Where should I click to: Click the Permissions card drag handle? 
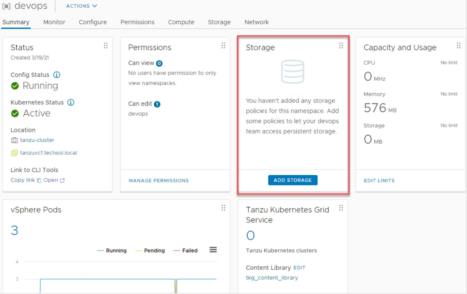223,46
